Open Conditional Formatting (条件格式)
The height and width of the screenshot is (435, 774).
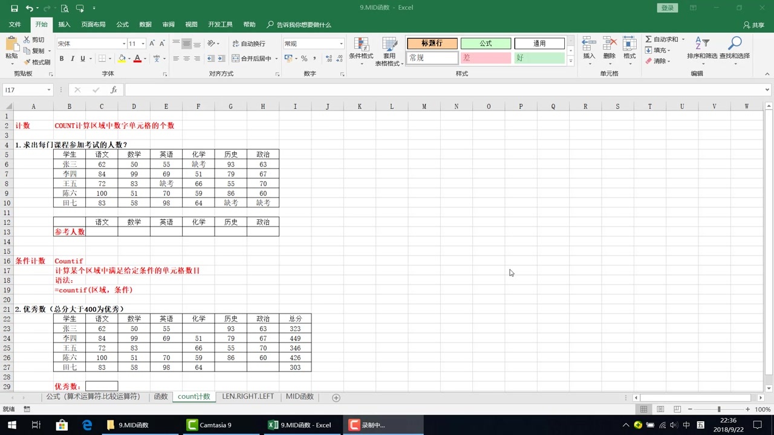tap(361, 50)
